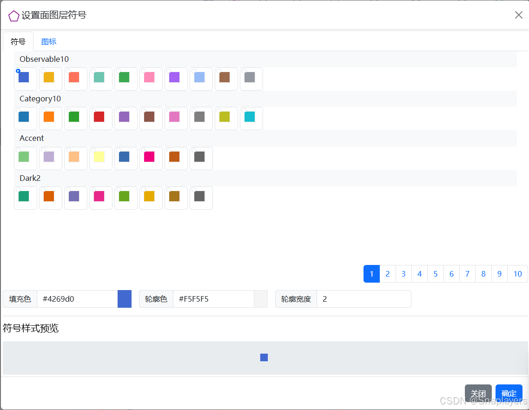
Task: Select the lavender Accent swatch
Action: [51, 158]
